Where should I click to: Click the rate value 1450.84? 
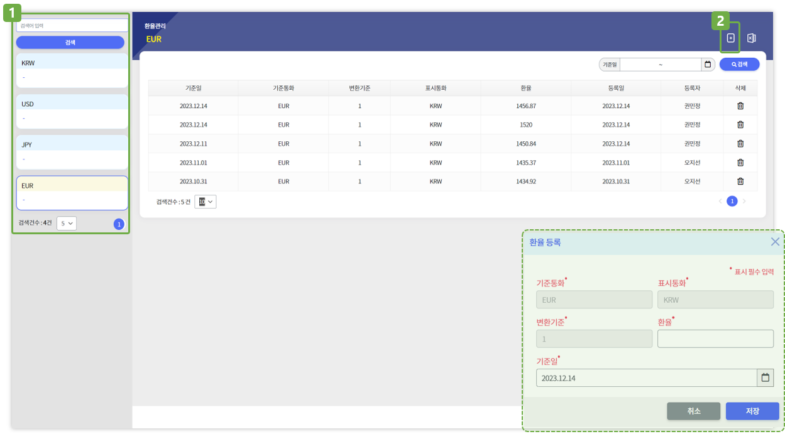526,144
